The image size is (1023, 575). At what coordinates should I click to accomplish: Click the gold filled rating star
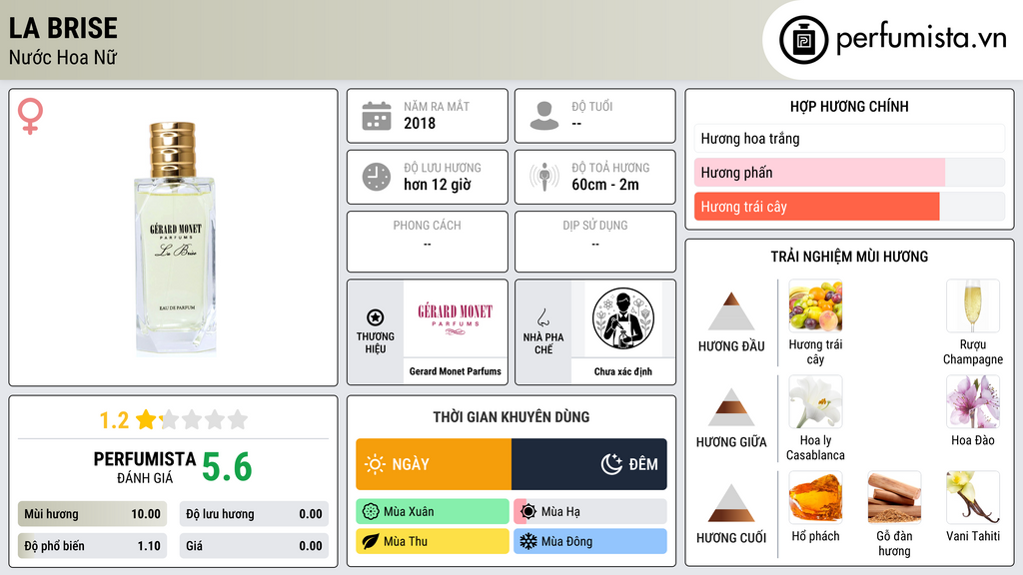tap(146, 419)
